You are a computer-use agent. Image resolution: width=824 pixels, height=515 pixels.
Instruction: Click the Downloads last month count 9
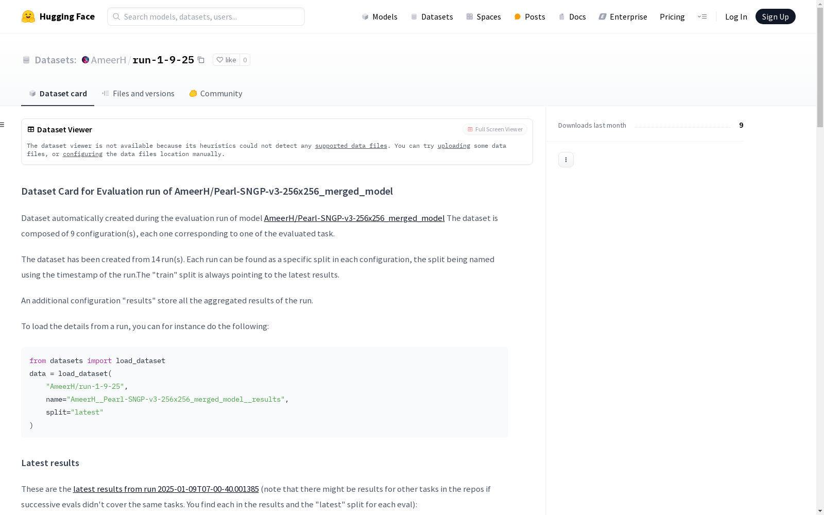click(x=741, y=125)
